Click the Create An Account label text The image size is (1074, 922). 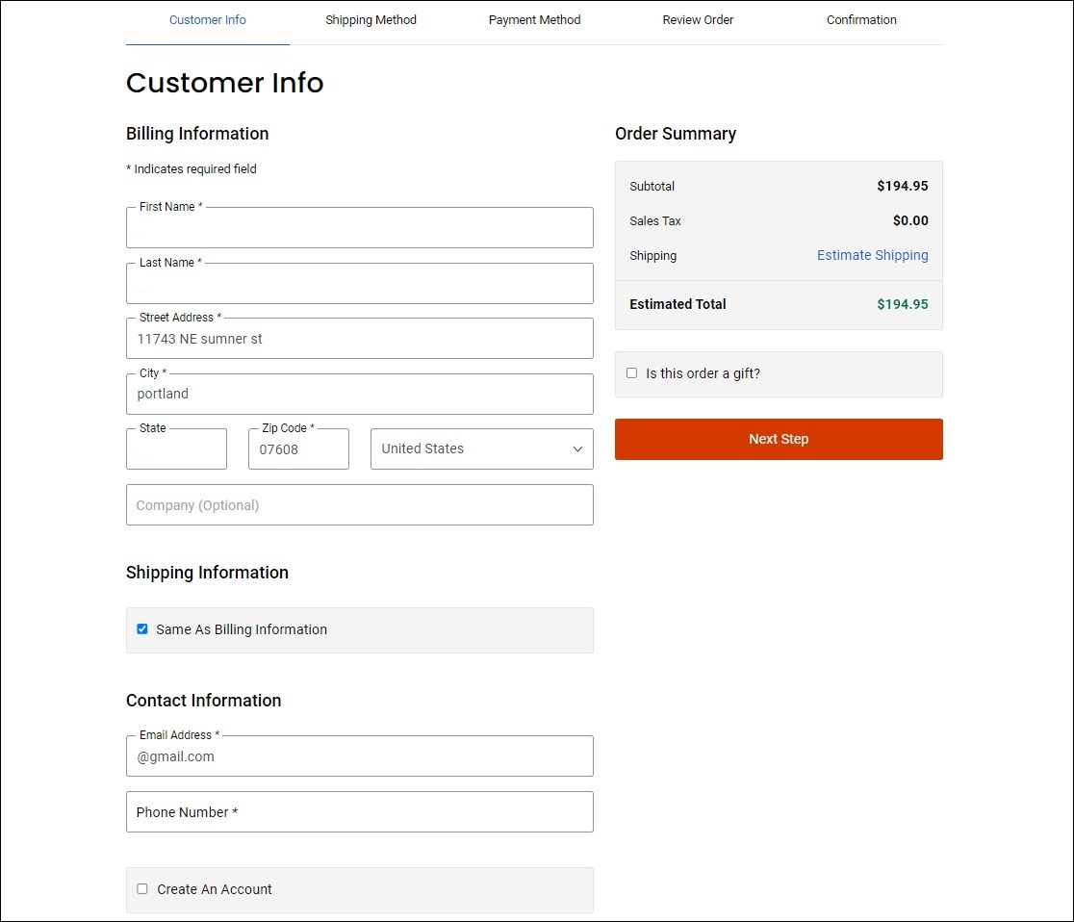tap(215, 889)
